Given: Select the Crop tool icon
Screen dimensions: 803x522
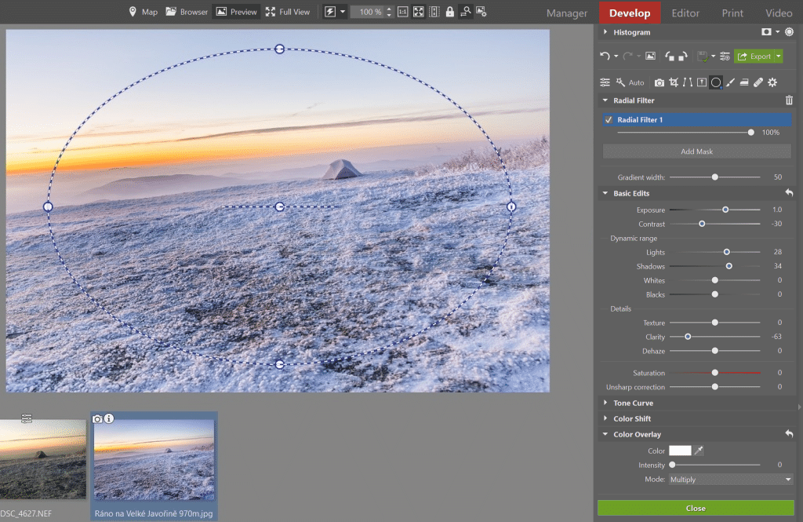Looking at the screenshot, I should (x=674, y=82).
